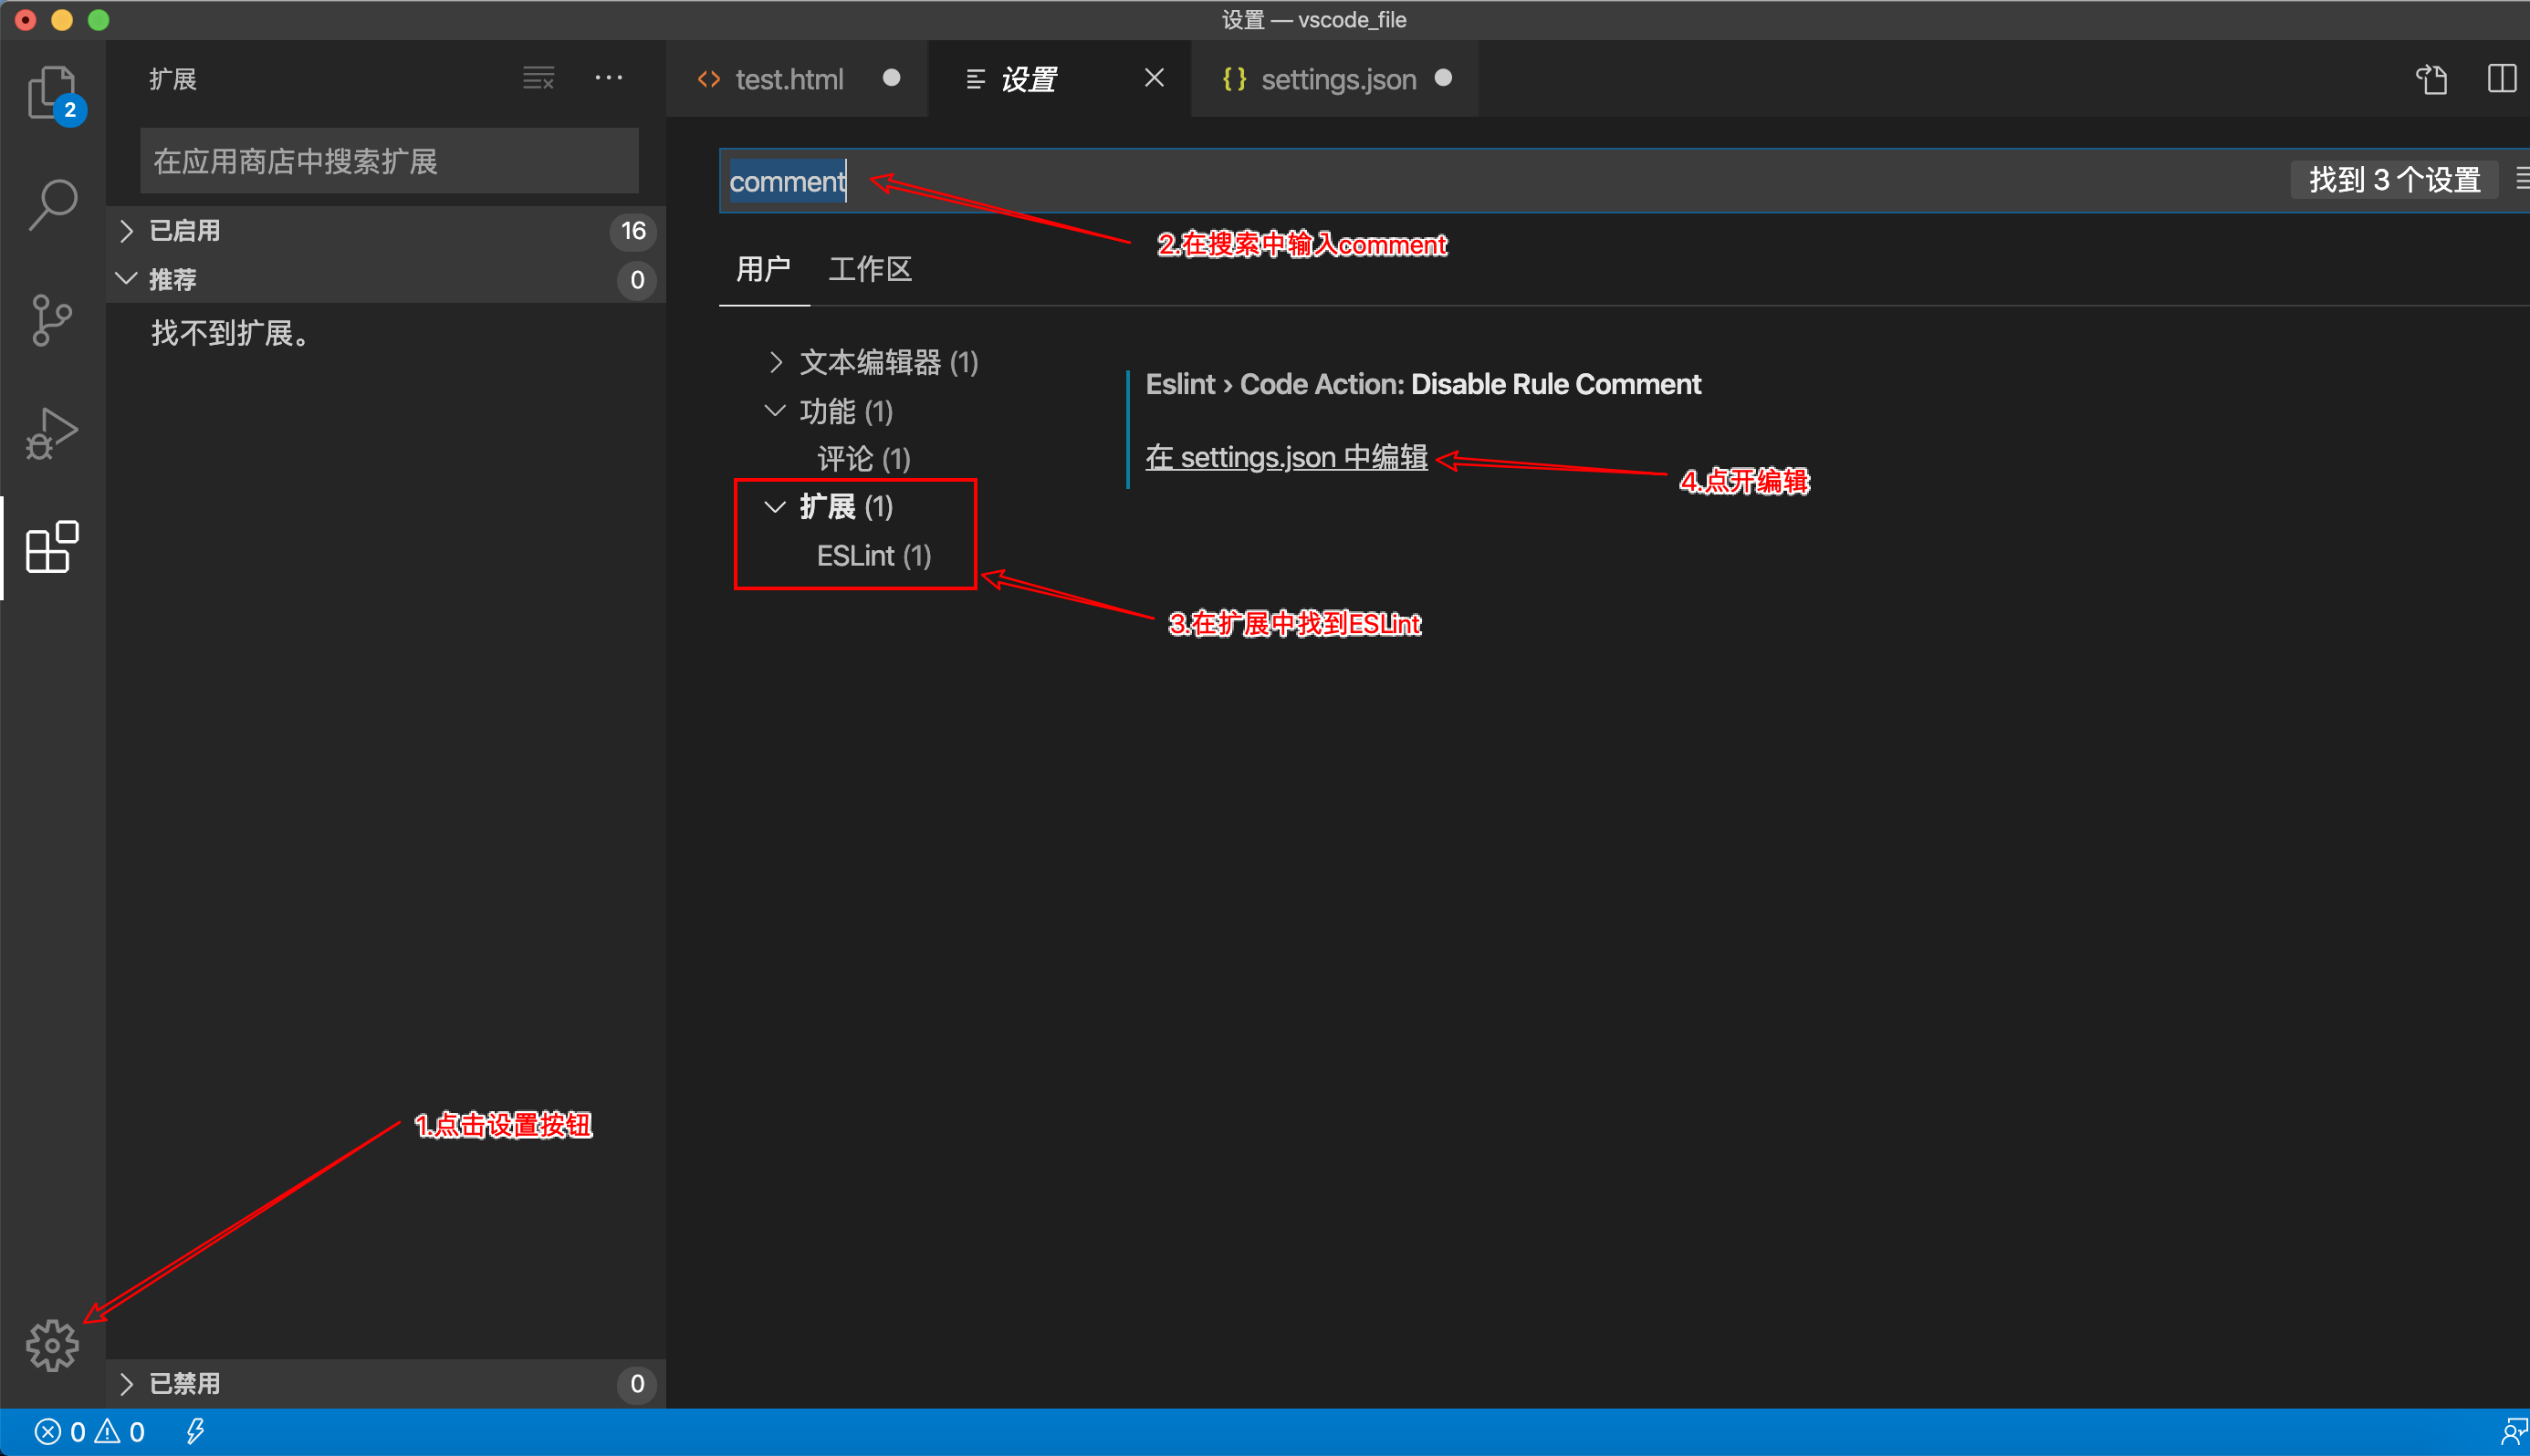This screenshot has width=2530, height=1456.
Task: Click the Open Settings (JSON) icon
Action: tap(2431, 78)
